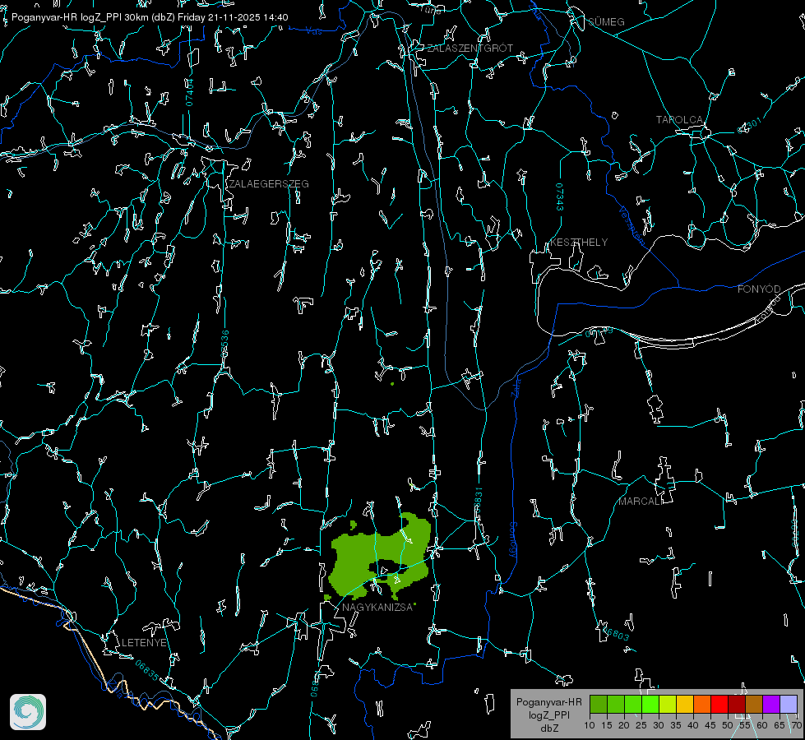Click the 06803 road number label

coord(614,632)
